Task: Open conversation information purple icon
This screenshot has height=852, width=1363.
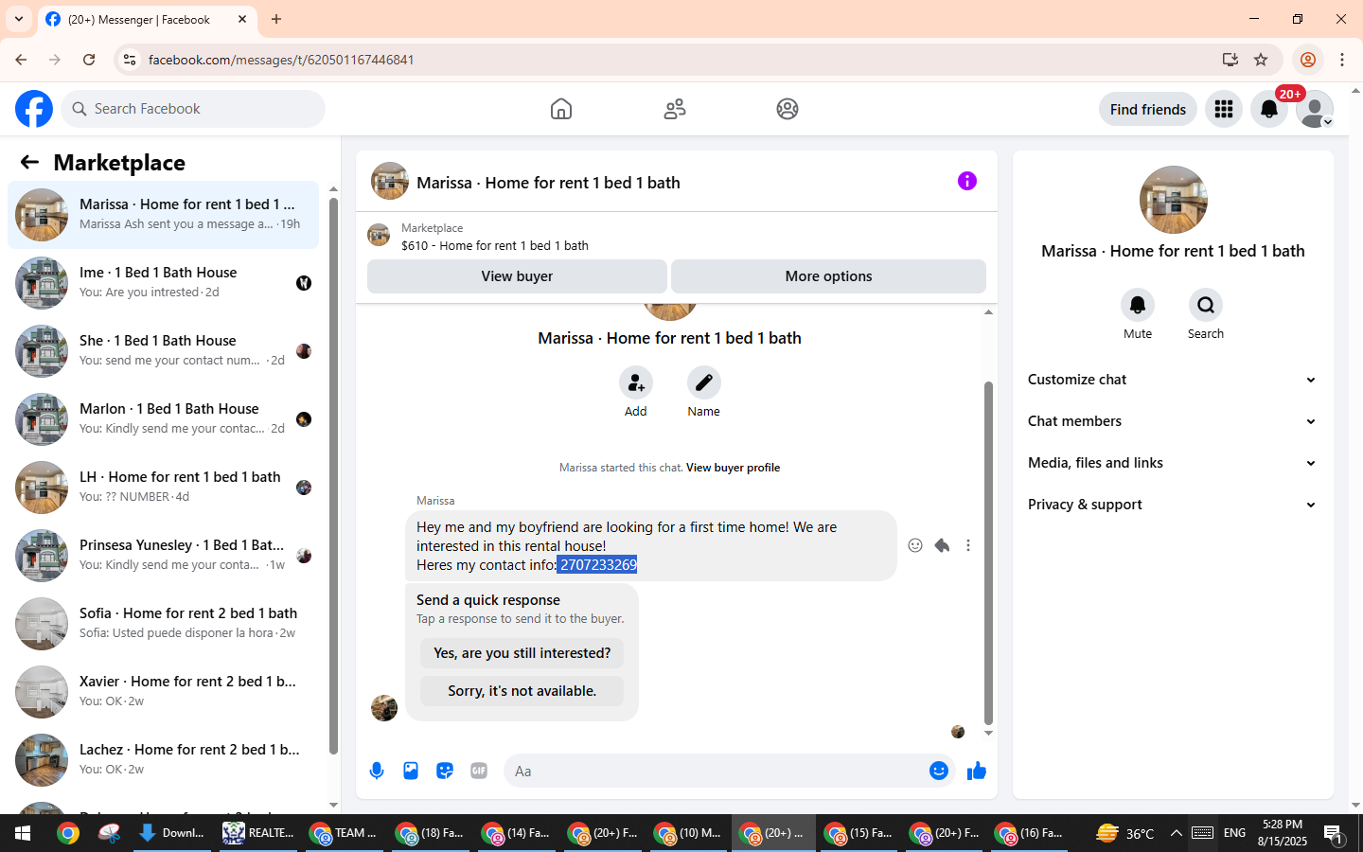Action: (966, 181)
